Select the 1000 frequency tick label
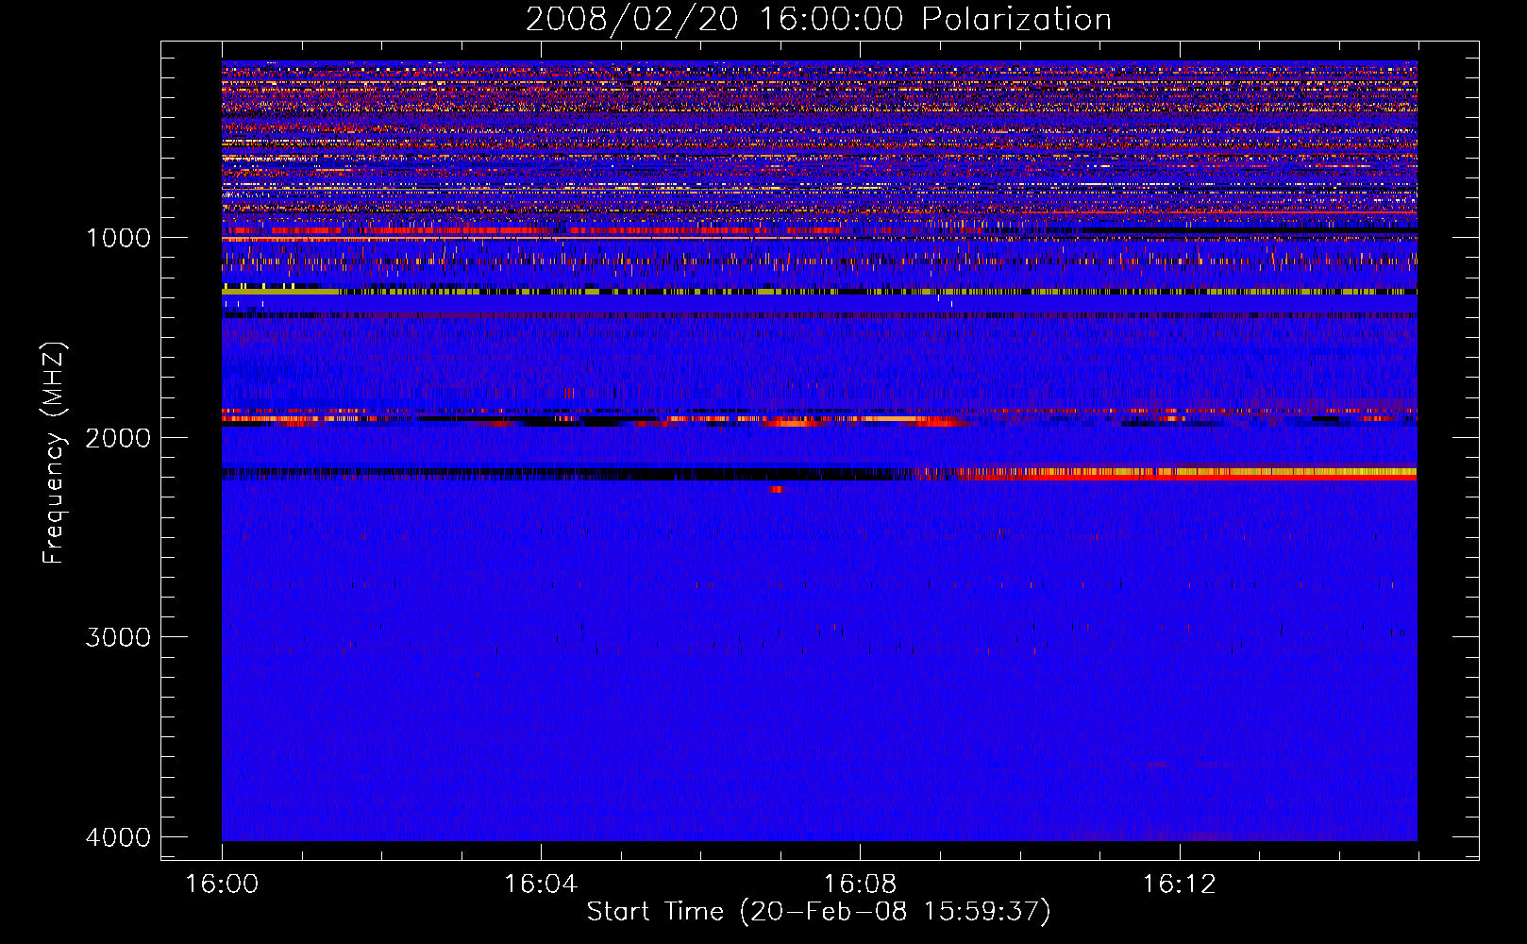 pos(118,238)
